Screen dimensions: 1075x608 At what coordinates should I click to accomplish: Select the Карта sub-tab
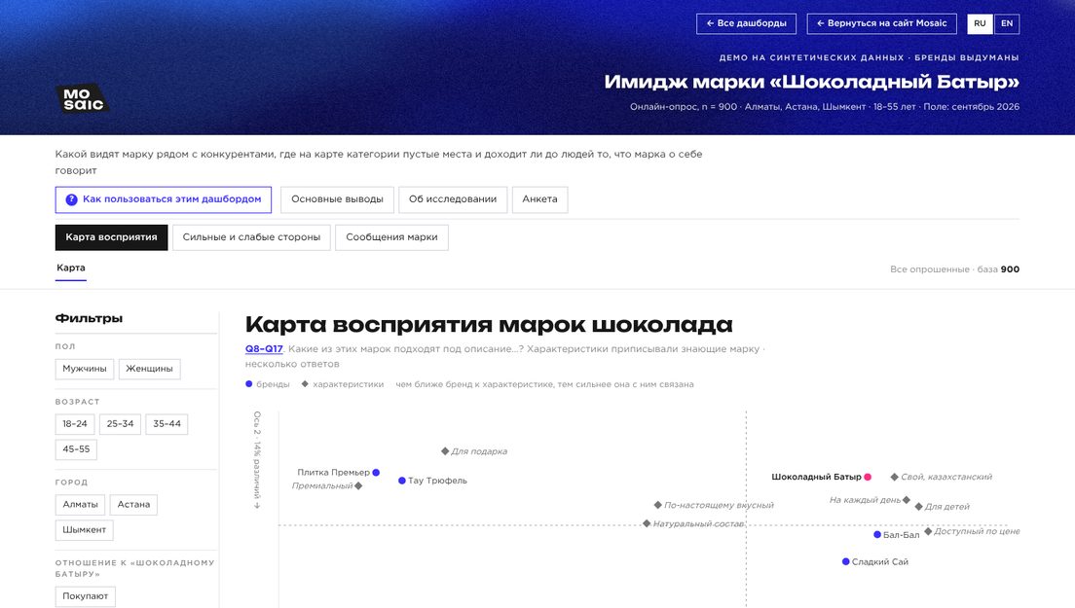coord(71,268)
